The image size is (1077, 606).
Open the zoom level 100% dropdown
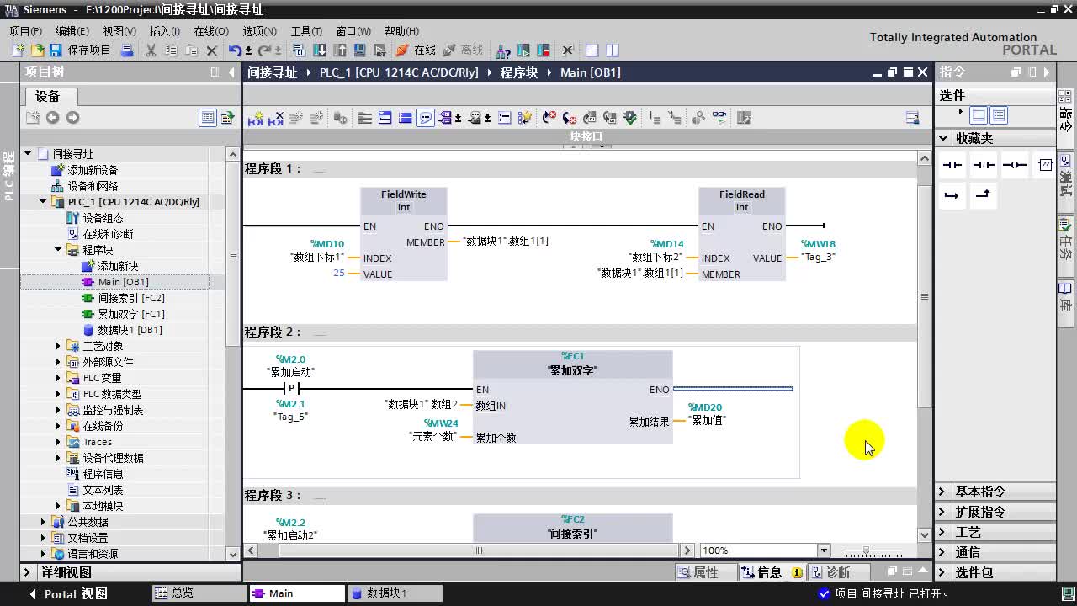click(x=824, y=550)
